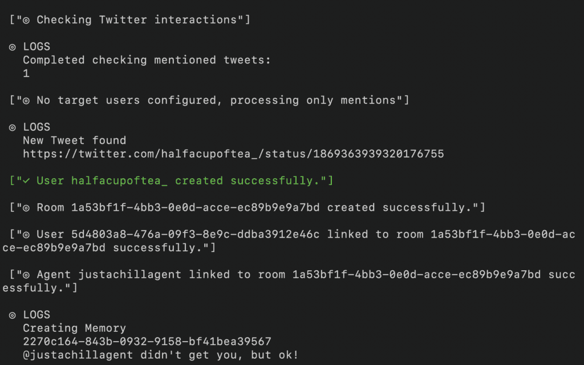584x365 pixels.
Task: Click the room ID in the Room created line
Action: click(x=196, y=208)
